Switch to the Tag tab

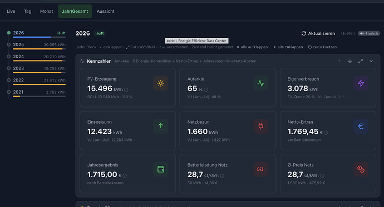coord(28,11)
